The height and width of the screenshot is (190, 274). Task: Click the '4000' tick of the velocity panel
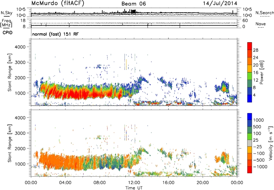(x=20, y=118)
